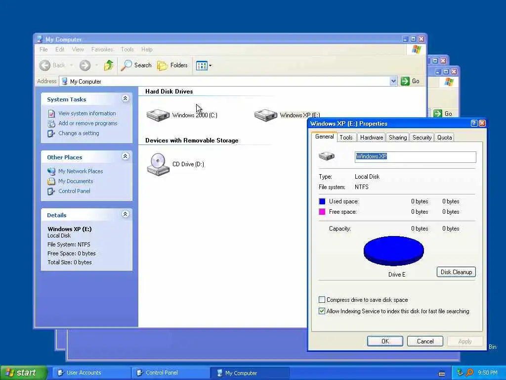The height and width of the screenshot is (380, 506).
Task: Open My Documents link
Action: pyautogui.click(x=76, y=181)
